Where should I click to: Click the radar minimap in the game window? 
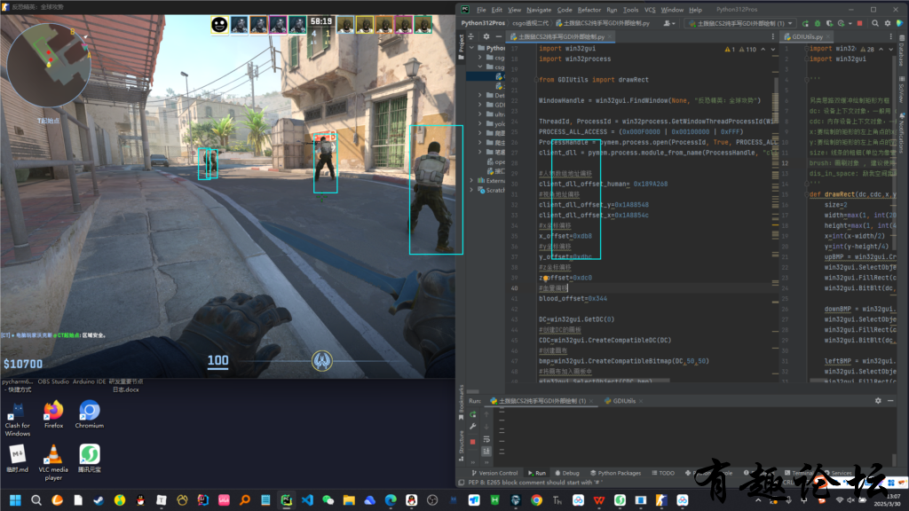pyautogui.click(x=49, y=65)
